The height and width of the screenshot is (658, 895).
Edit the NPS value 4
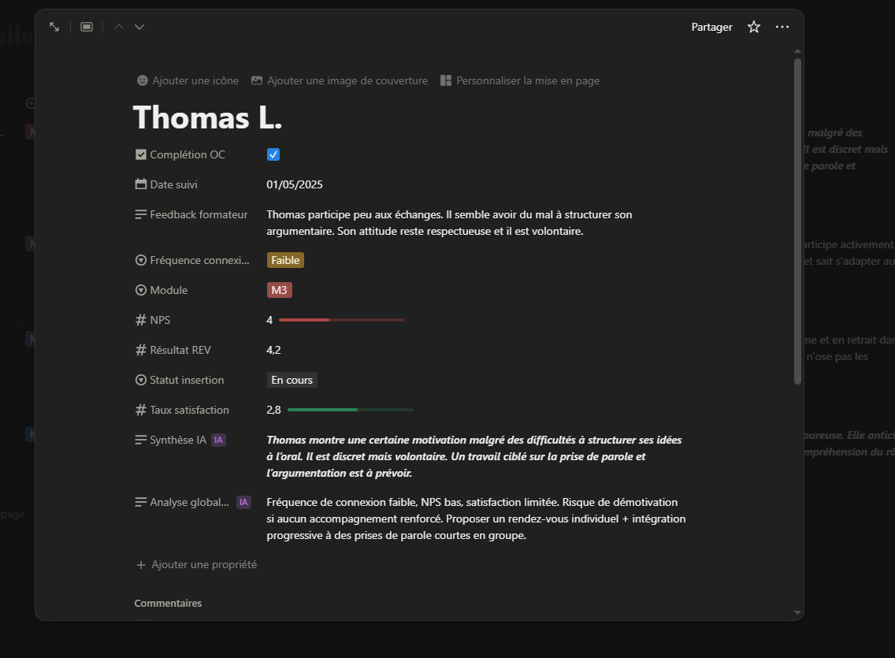[x=269, y=320]
